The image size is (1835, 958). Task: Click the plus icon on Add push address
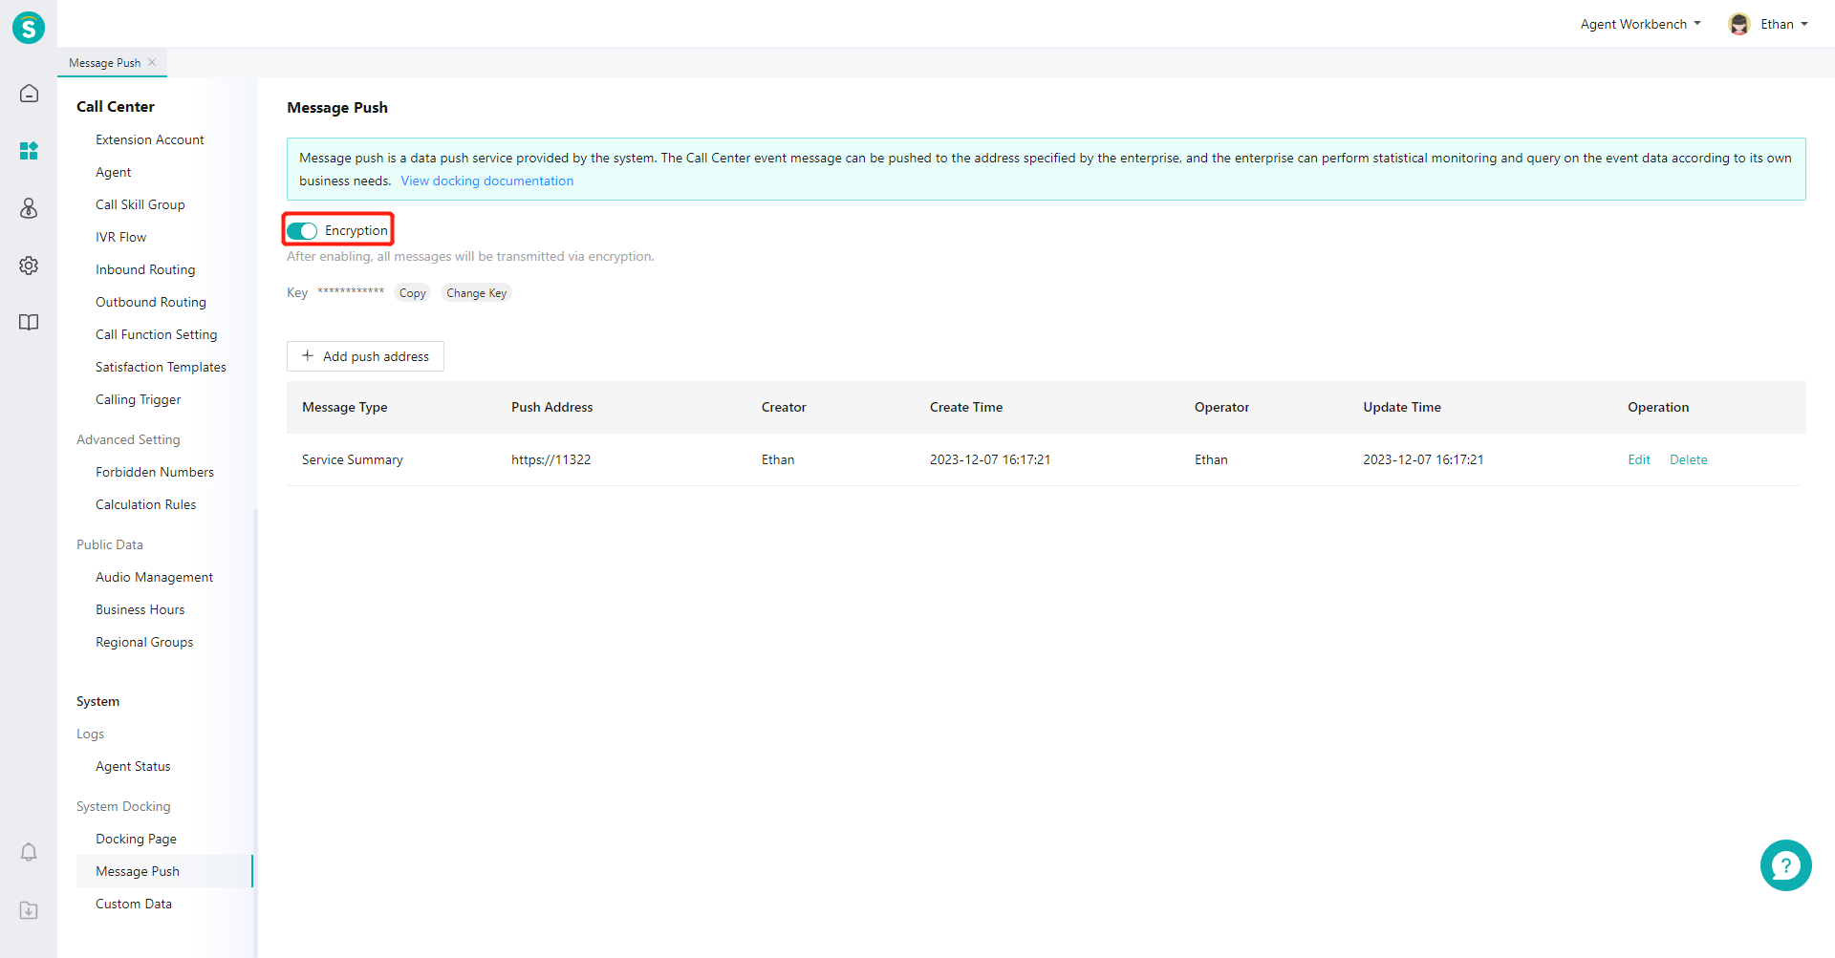308,355
